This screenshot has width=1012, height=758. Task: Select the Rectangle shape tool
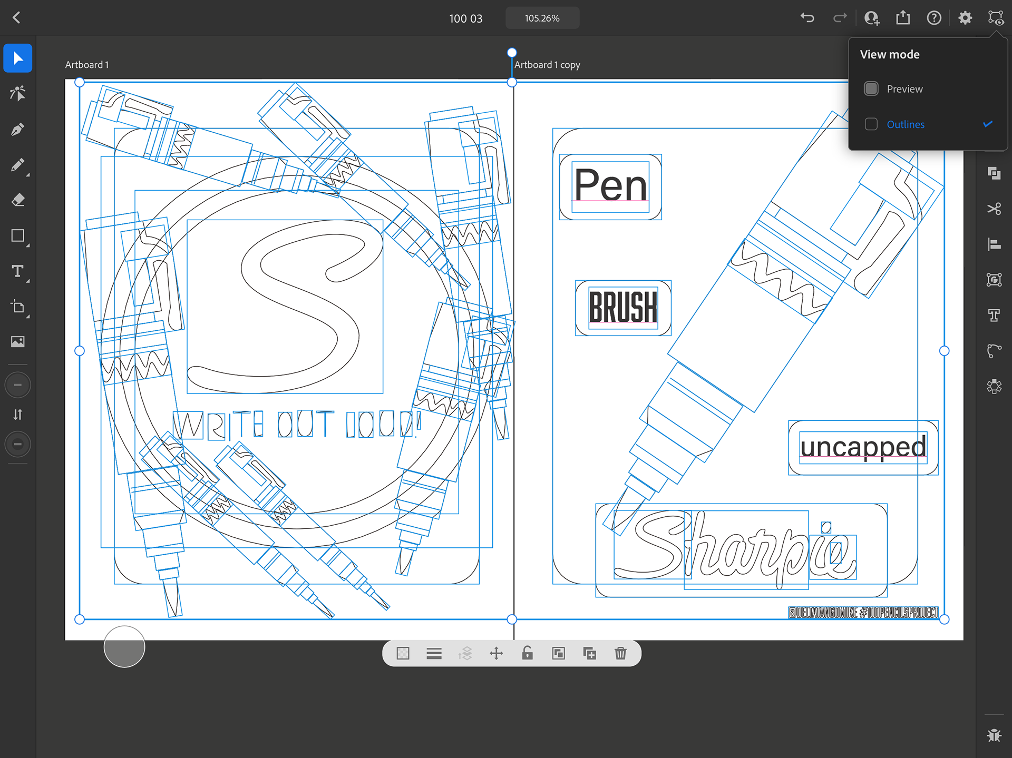(x=17, y=235)
